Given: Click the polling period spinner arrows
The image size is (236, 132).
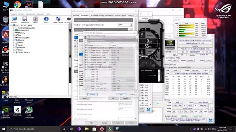Looking at the screenshot, I should click(132, 25).
